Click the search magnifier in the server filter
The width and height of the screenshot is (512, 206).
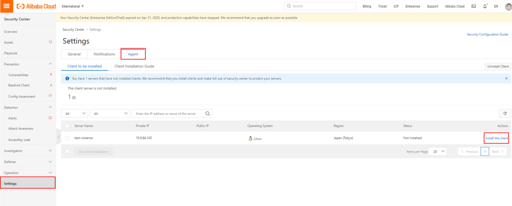click(207, 113)
